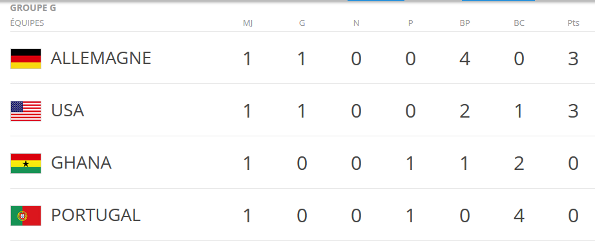Open the GHANA team link
Screen dimensions: 595x241
[81, 163]
